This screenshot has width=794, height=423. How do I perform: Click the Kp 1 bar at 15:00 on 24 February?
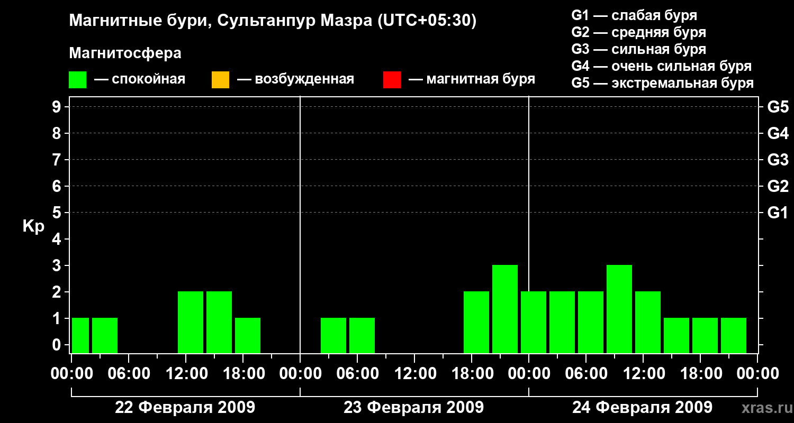(x=676, y=335)
